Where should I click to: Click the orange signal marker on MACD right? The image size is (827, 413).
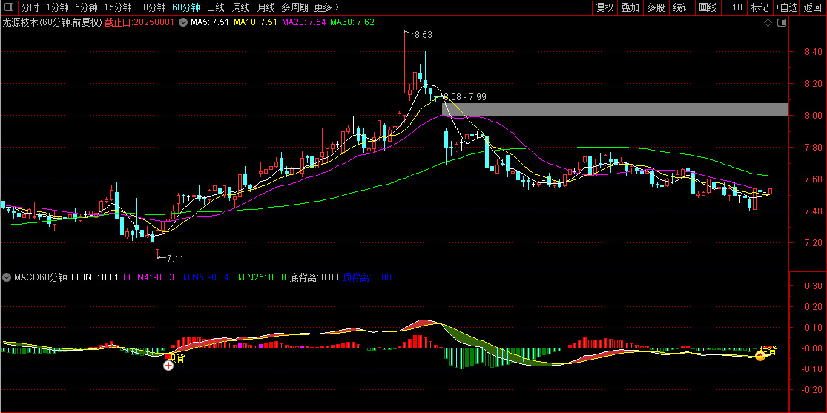(x=760, y=356)
